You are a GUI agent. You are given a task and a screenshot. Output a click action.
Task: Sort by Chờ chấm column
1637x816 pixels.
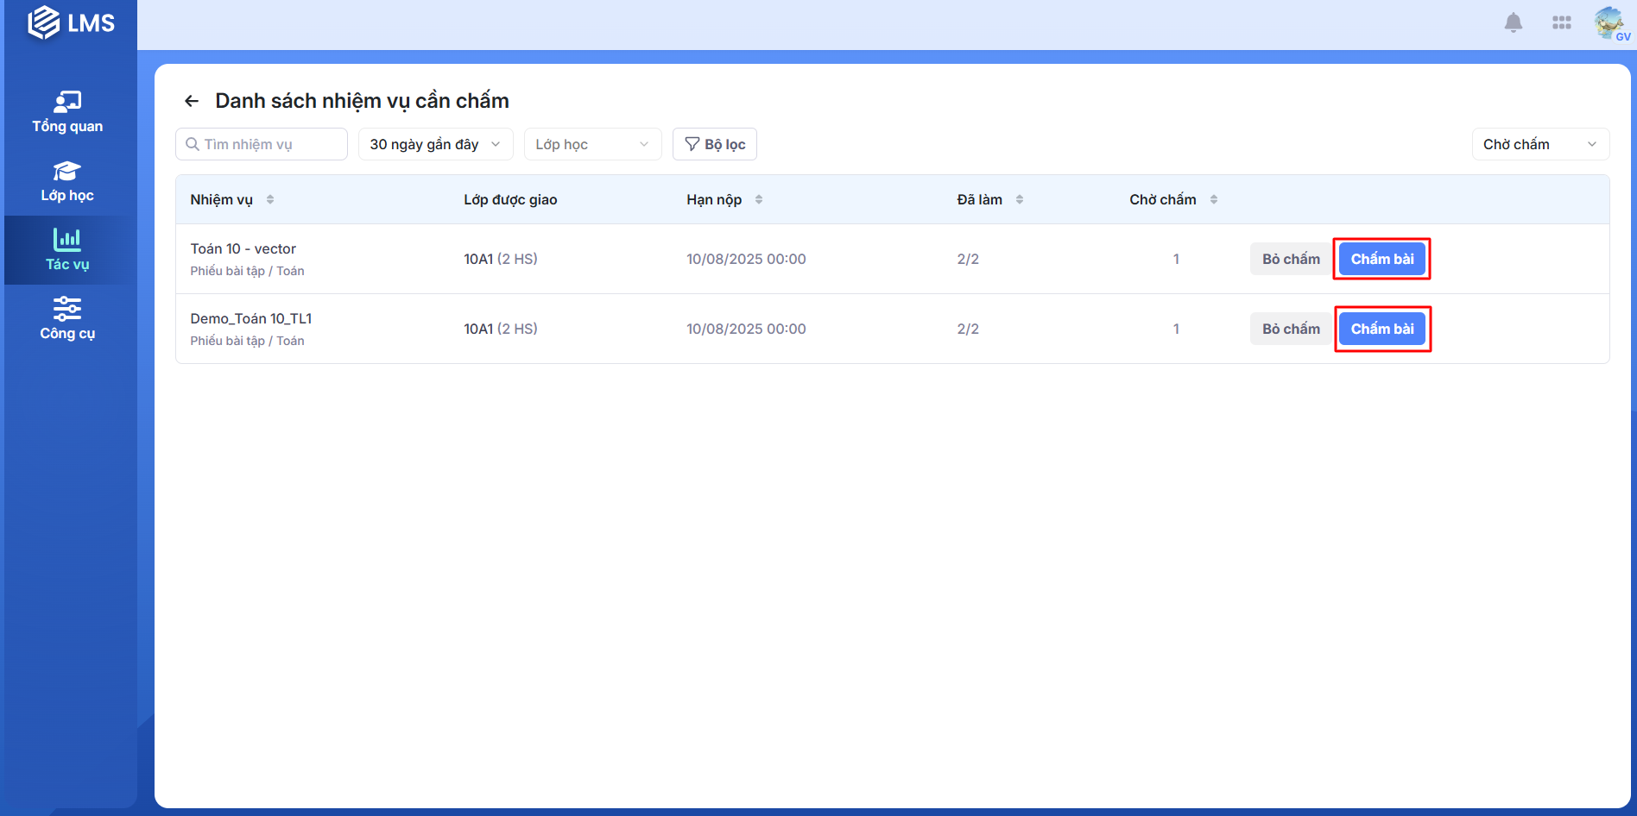(x=1214, y=199)
